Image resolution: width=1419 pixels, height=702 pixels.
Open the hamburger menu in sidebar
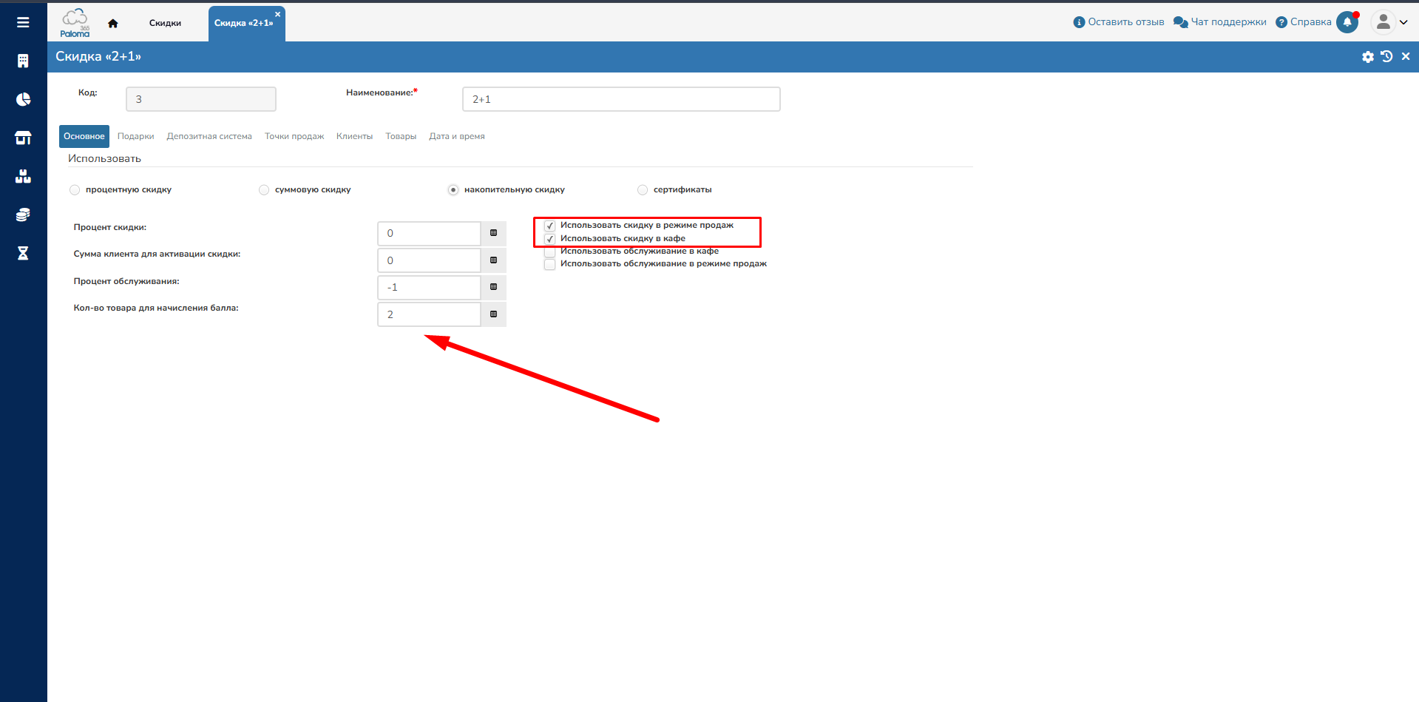(x=23, y=22)
